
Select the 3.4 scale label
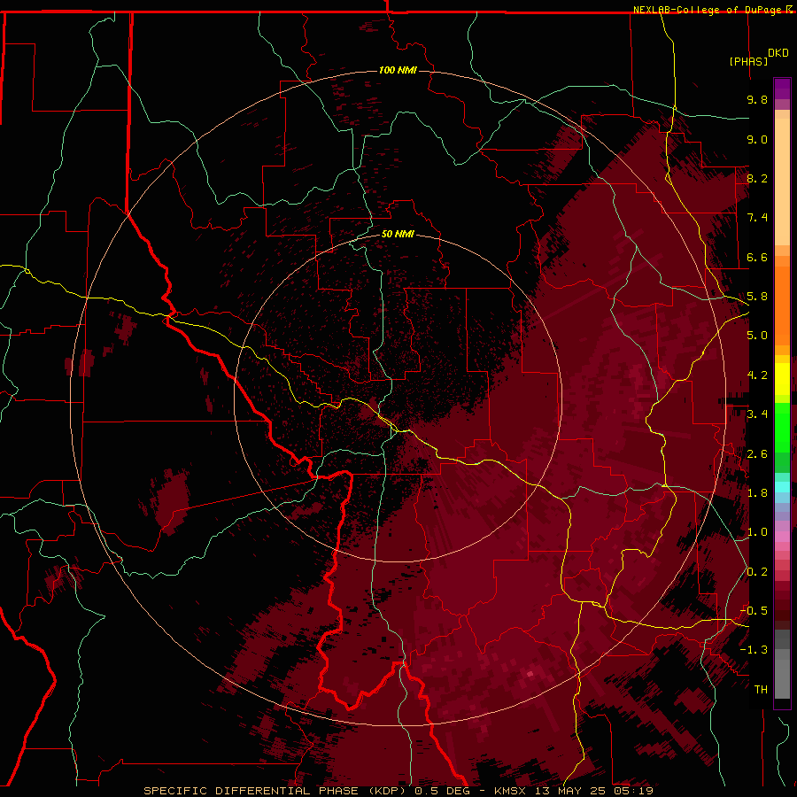(757, 414)
